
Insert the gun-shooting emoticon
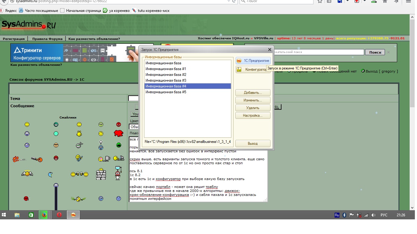coord(27,159)
